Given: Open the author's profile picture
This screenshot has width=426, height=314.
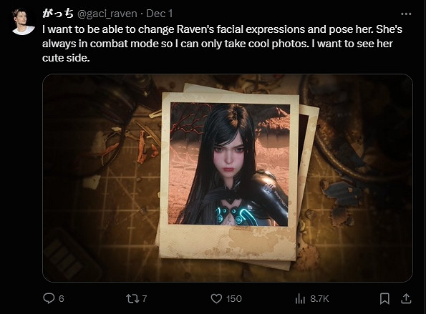Looking at the screenshot, I should pos(24,21).
